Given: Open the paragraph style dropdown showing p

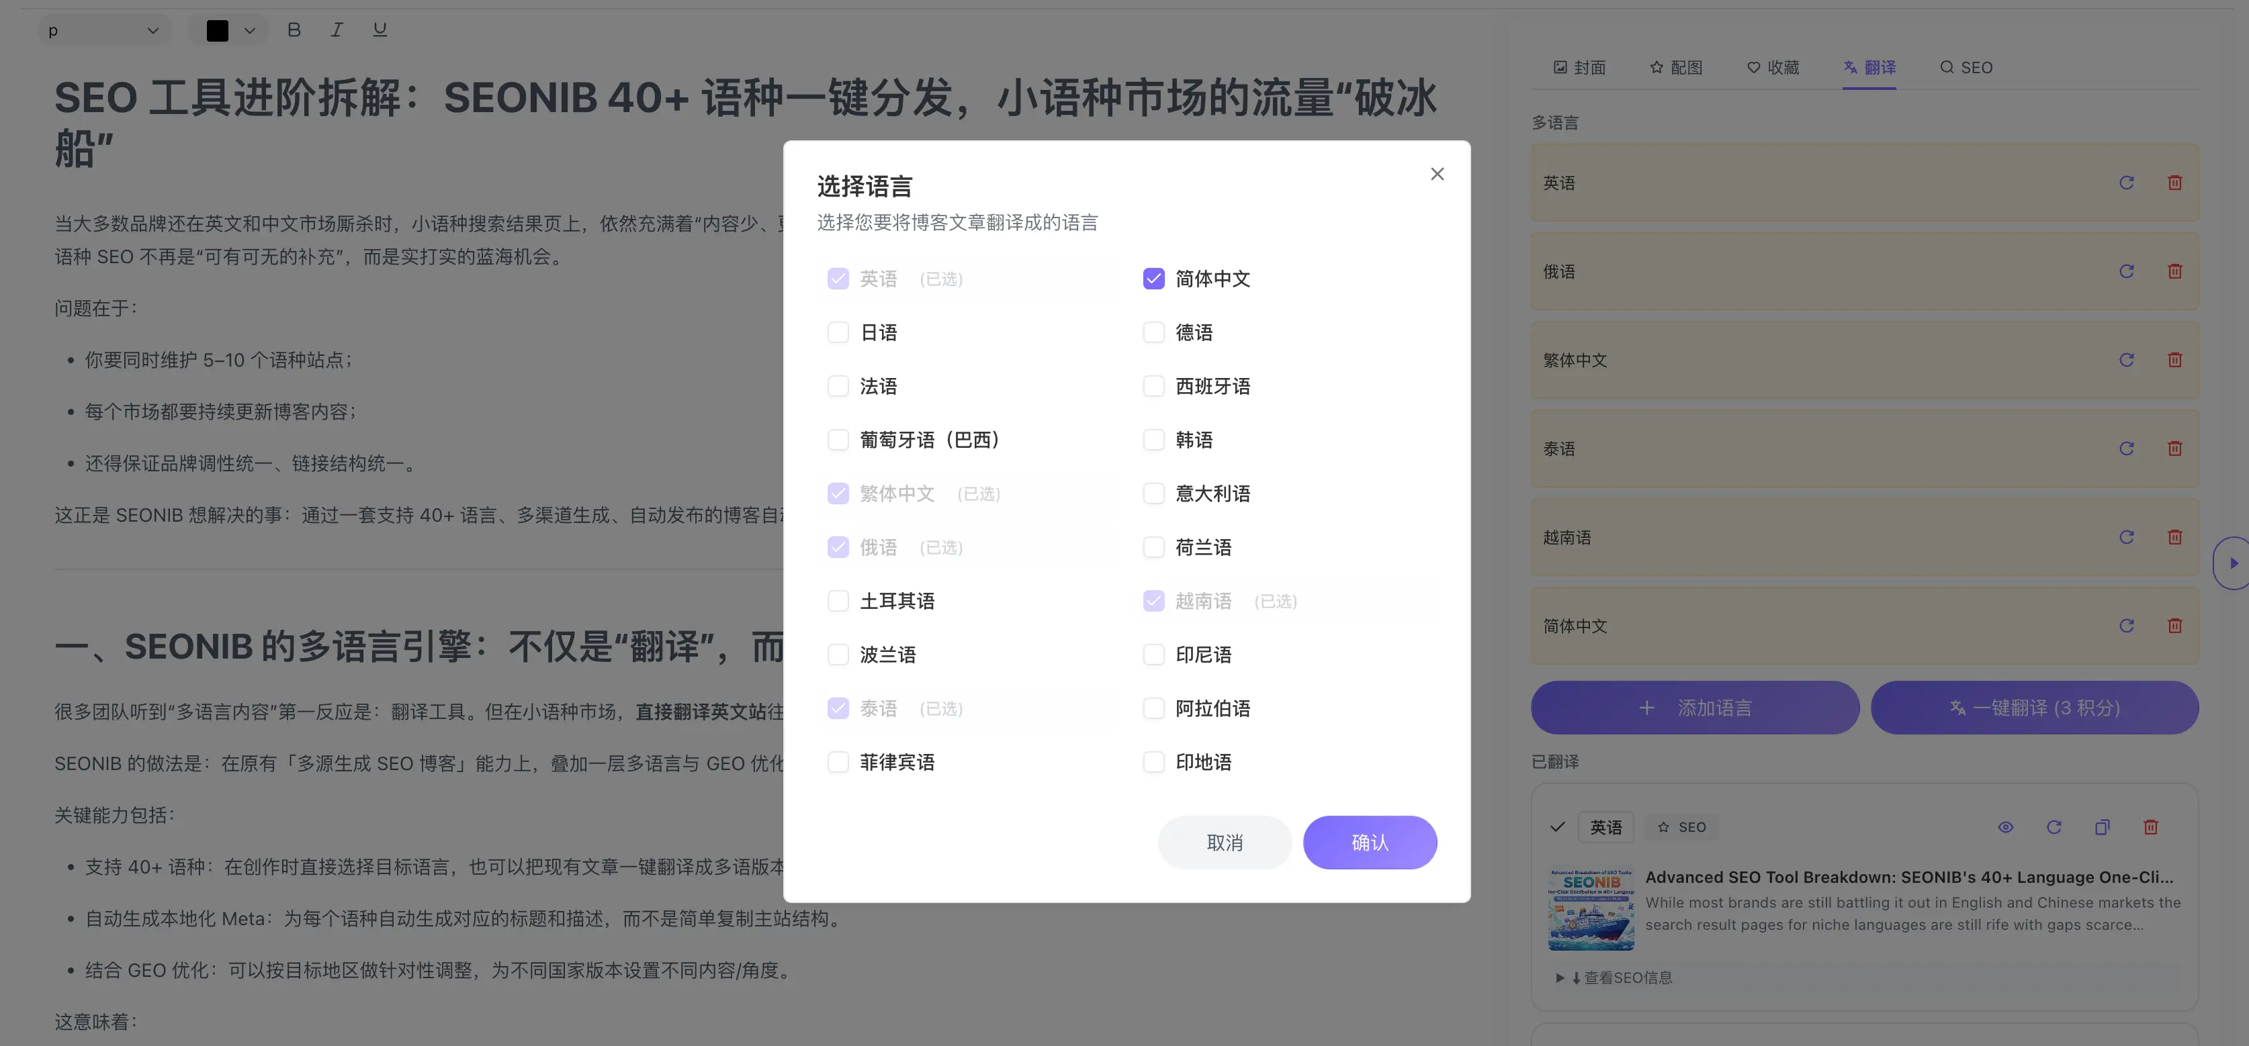Looking at the screenshot, I should pos(104,30).
